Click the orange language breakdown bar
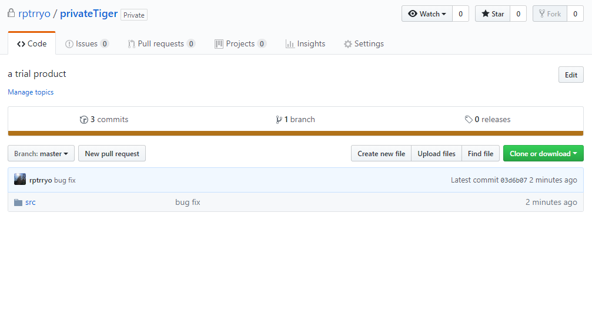The height and width of the screenshot is (317, 592). 296,133
